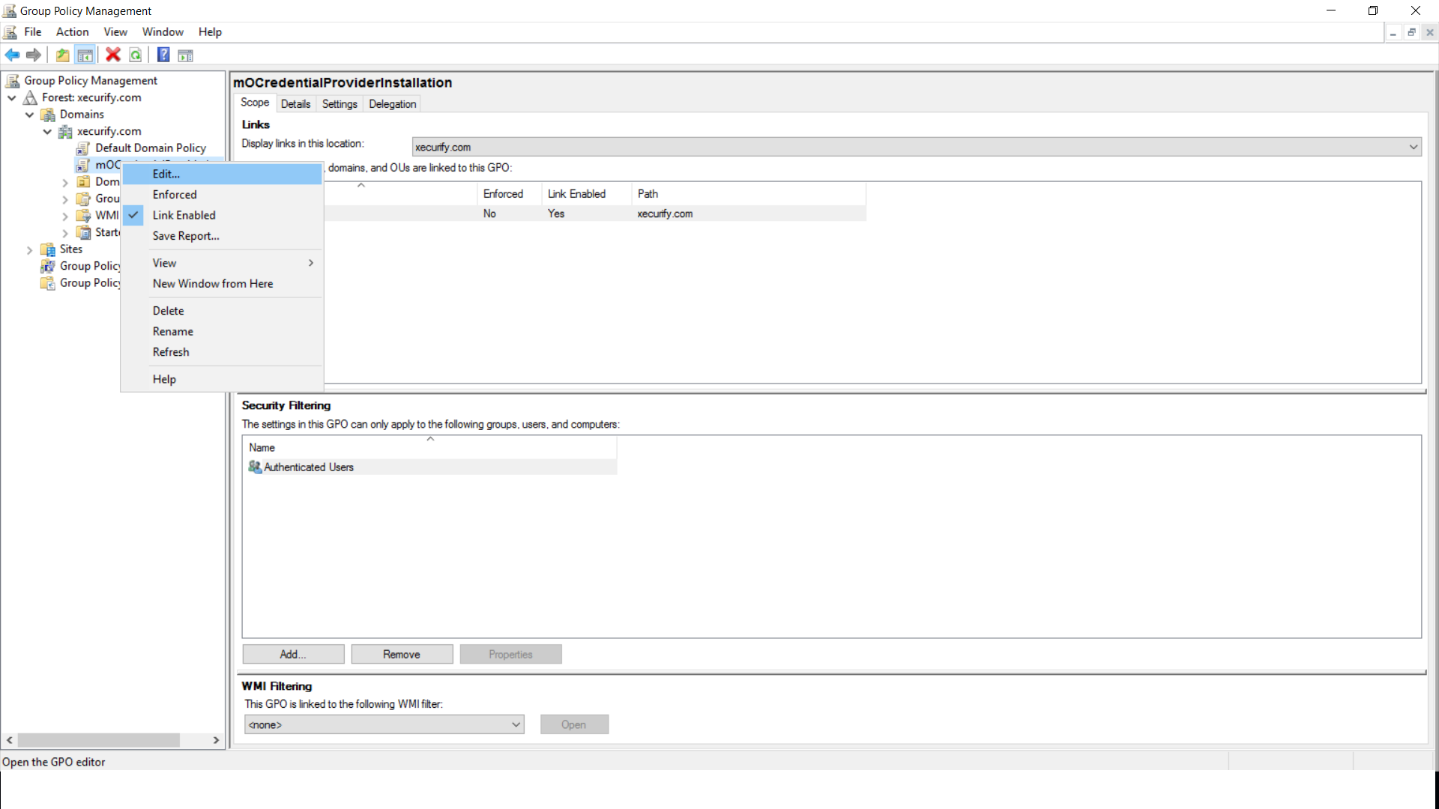Open the Help menu in menu bar
Screen dimensions: 1439x809
[x=210, y=31]
